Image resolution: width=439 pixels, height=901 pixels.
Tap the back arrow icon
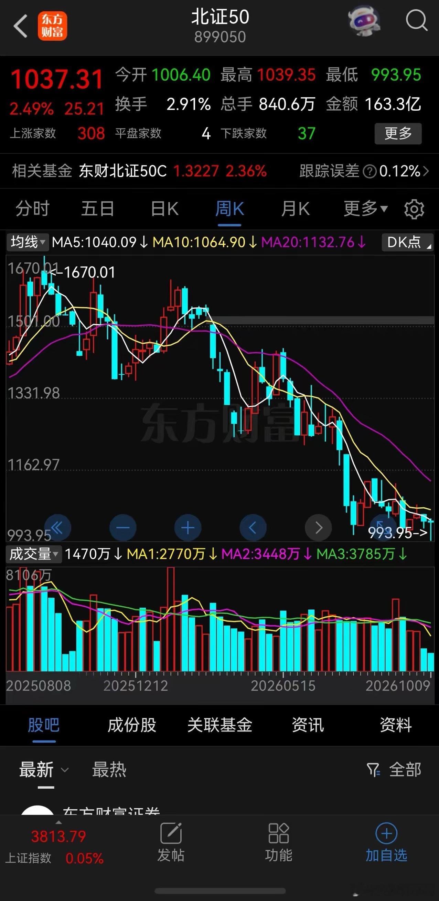pos(20,26)
